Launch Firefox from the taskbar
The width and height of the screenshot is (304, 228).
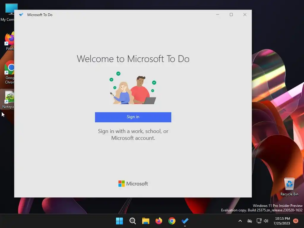[159, 221]
